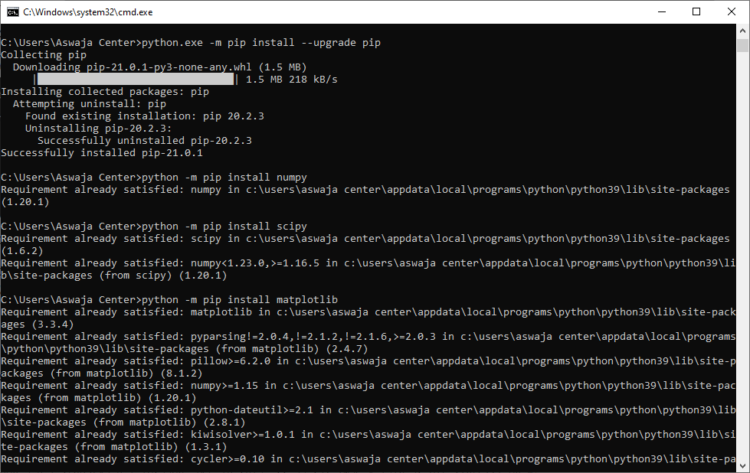
Task: Click the minimize window icon
Action: coord(663,11)
